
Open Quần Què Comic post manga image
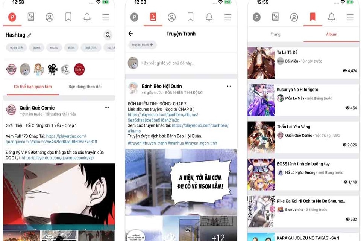59,196
